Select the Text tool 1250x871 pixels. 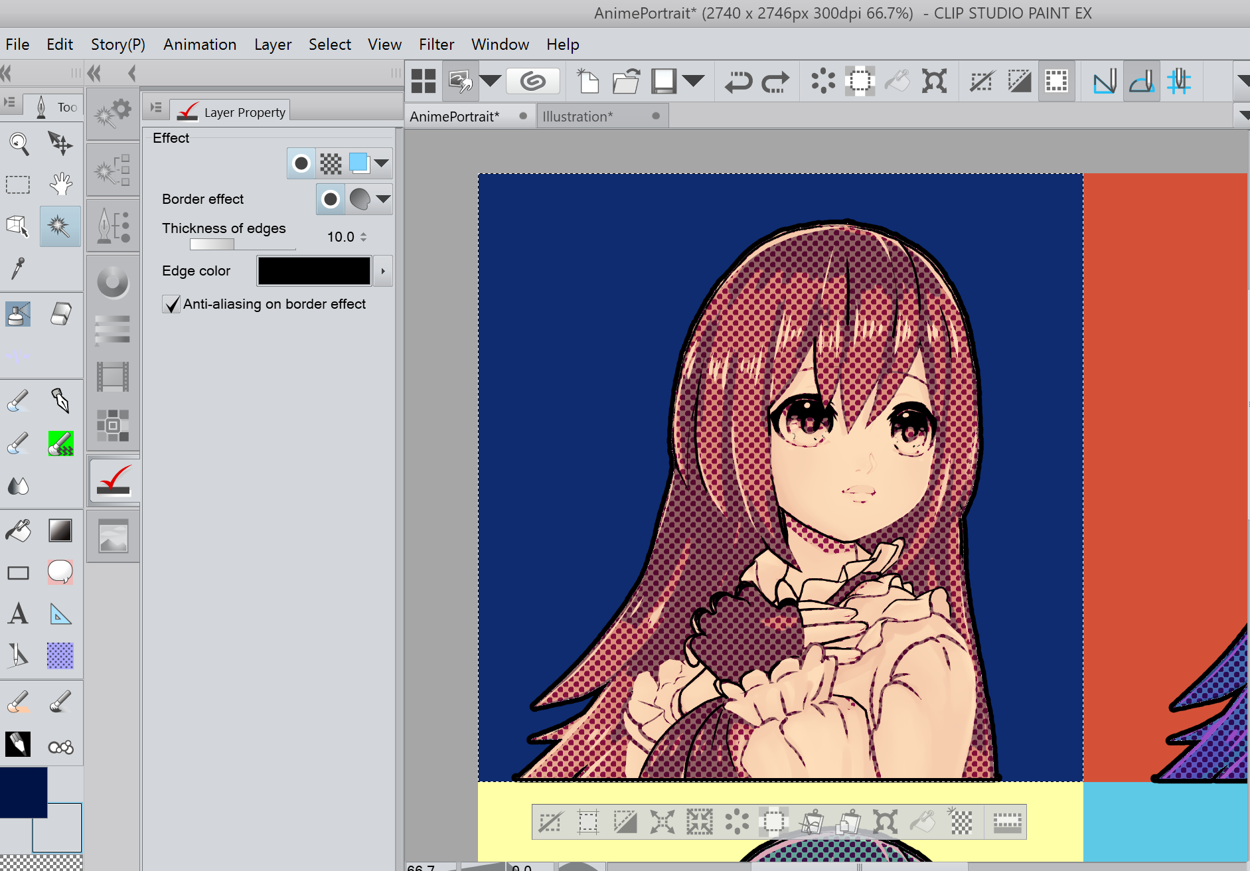(18, 614)
